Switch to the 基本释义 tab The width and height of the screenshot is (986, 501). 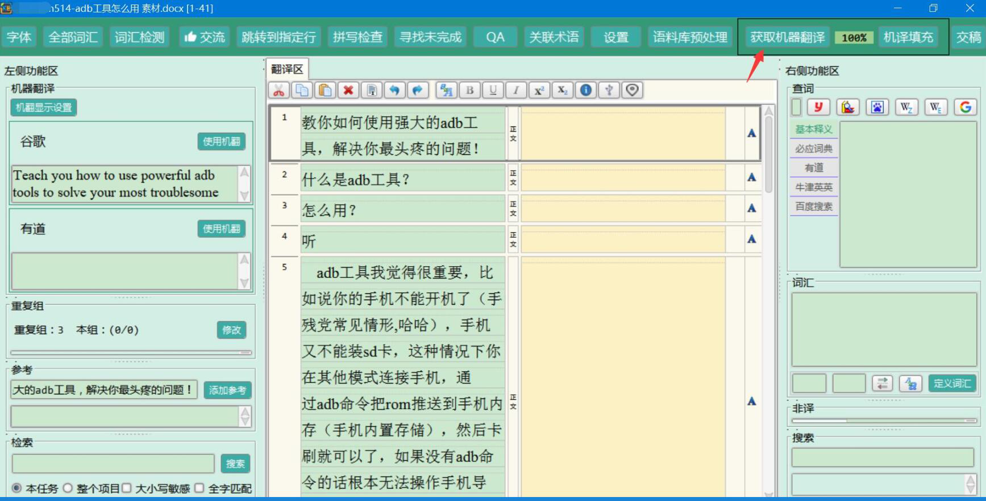(x=814, y=129)
